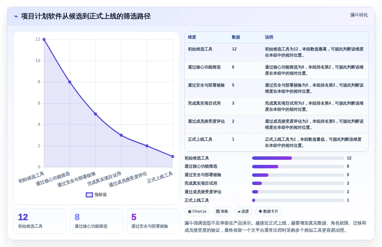The height and width of the screenshot is (247, 382).
Task: Click the blue icon beside the dashboard title
Action: pos(16,17)
